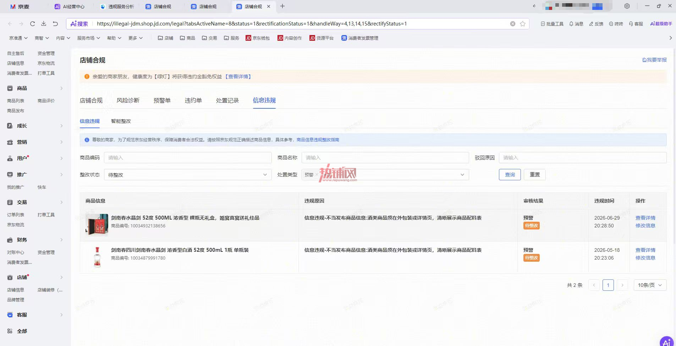Switch to the AI经营中心 browser tab
676x346 pixels.
point(70,6)
